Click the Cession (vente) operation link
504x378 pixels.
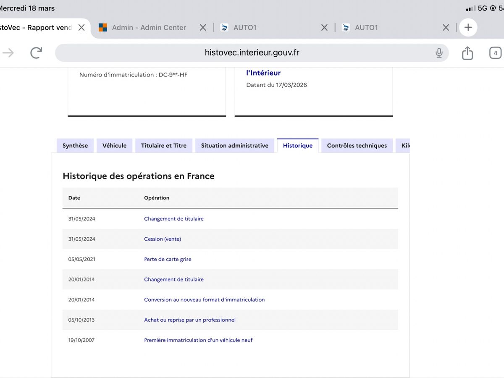coord(163,239)
